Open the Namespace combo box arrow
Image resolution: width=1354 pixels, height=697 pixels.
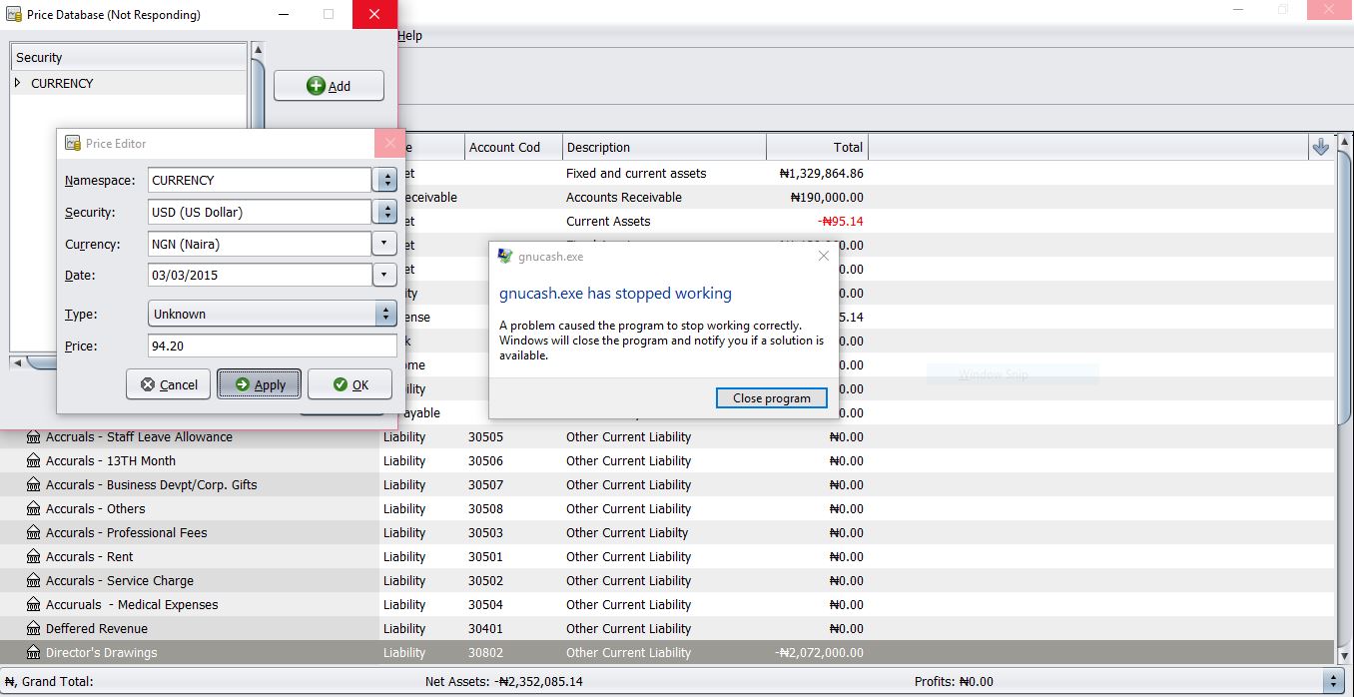pyautogui.click(x=384, y=181)
